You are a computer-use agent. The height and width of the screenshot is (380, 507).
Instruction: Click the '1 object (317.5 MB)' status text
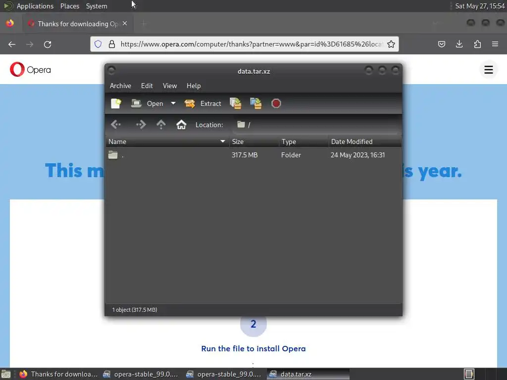(x=135, y=310)
